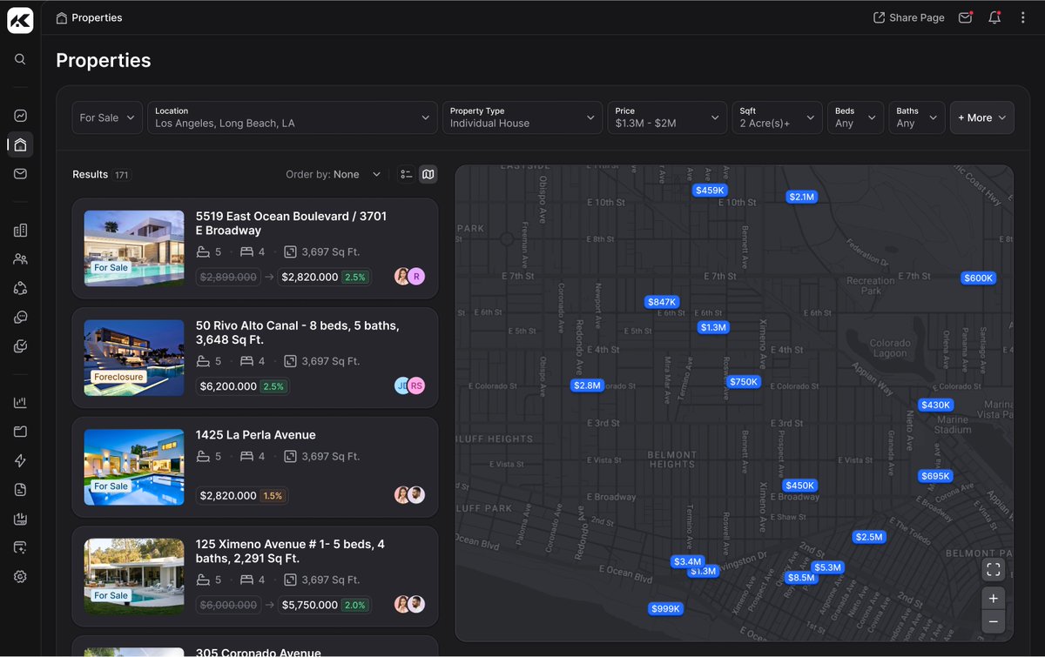Open the Price range dropdown
Image resolution: width=1045 pixels, height=657 pixels.
666,117
